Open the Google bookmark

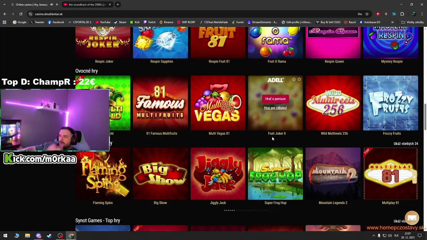(x=20, y=22)
